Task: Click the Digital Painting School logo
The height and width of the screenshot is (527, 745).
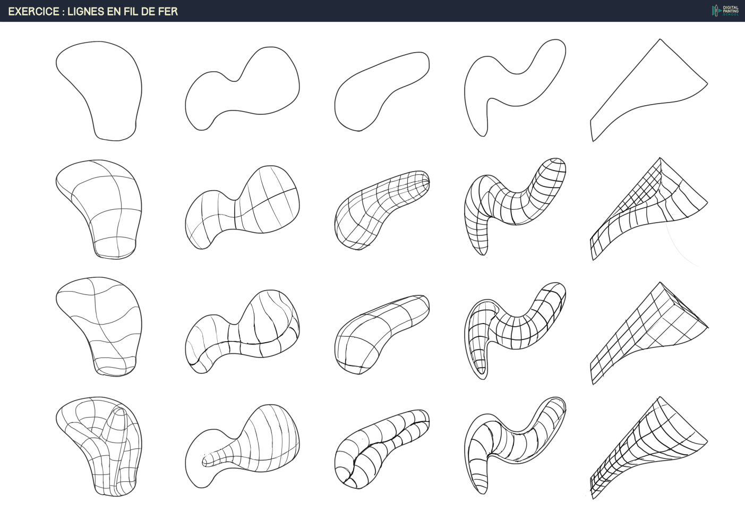Action: [725, 11]
